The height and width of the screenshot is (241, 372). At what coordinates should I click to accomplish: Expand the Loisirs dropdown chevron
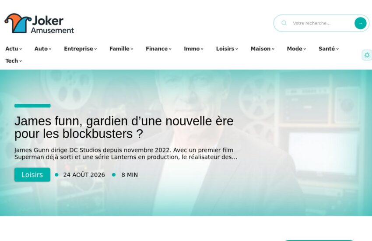236,49
